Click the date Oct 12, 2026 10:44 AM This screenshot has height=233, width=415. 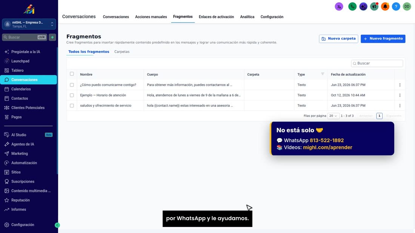(348, 95)
